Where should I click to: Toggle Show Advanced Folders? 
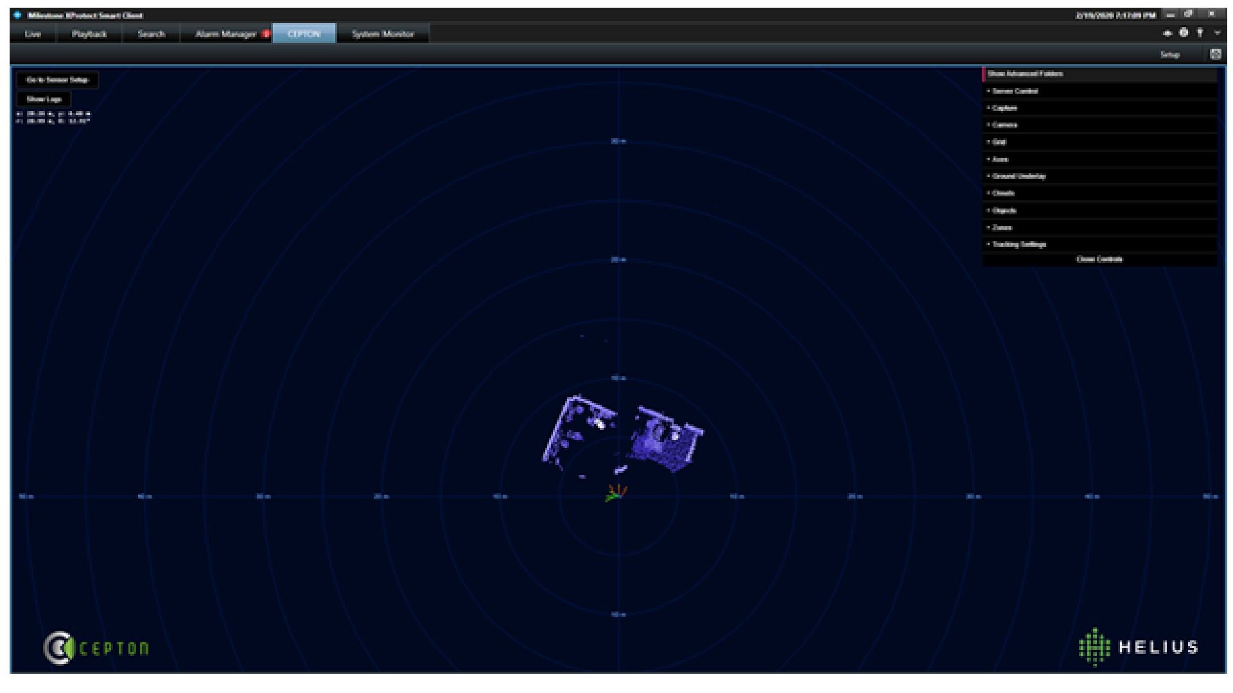tap(1025, 74)
